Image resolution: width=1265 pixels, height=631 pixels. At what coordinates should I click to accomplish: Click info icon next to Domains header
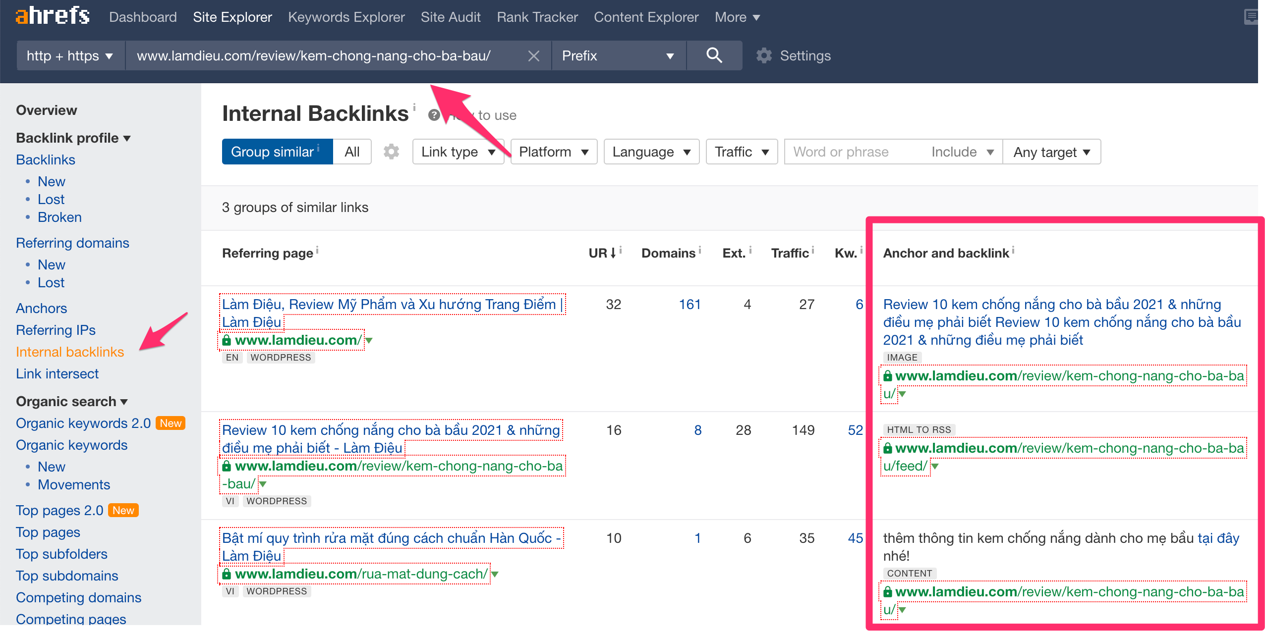[x=700, y=250]
